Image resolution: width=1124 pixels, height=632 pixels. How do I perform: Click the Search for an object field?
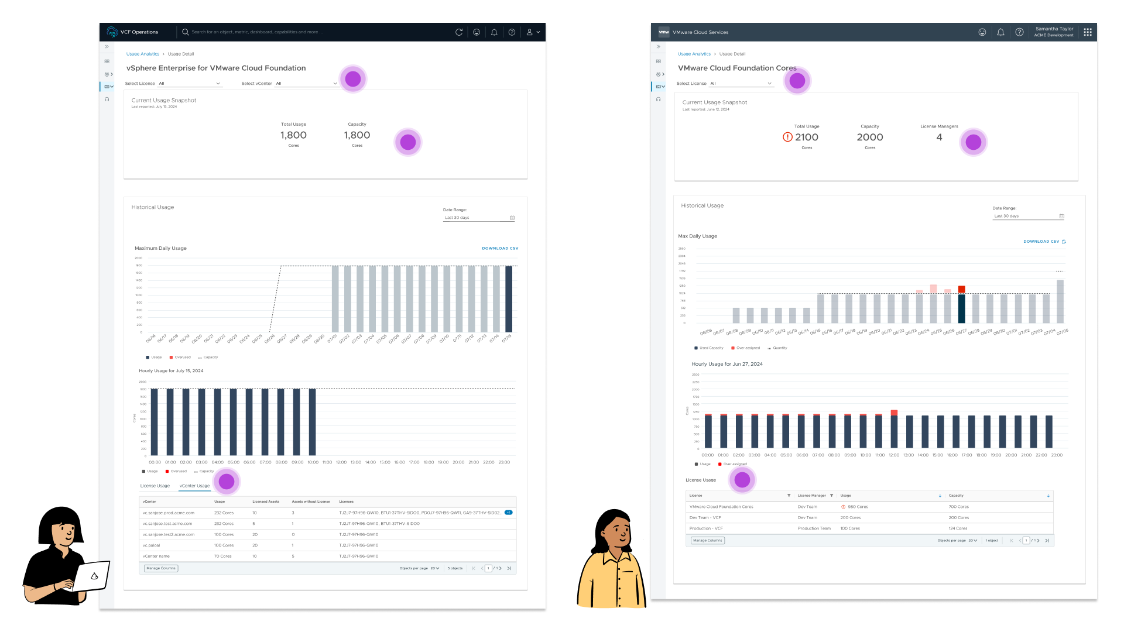pos(258,32)
